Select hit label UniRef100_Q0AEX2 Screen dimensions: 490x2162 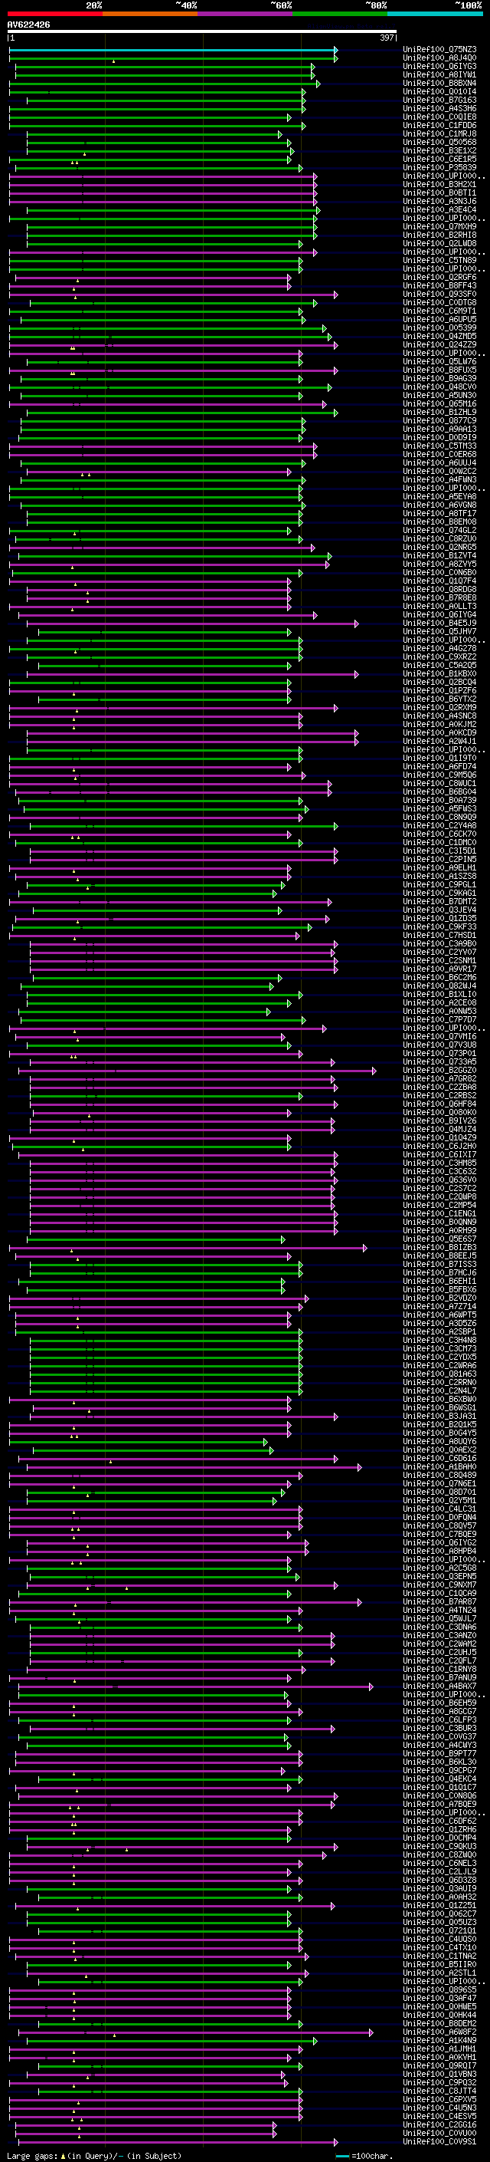(x=439, y=1450)
